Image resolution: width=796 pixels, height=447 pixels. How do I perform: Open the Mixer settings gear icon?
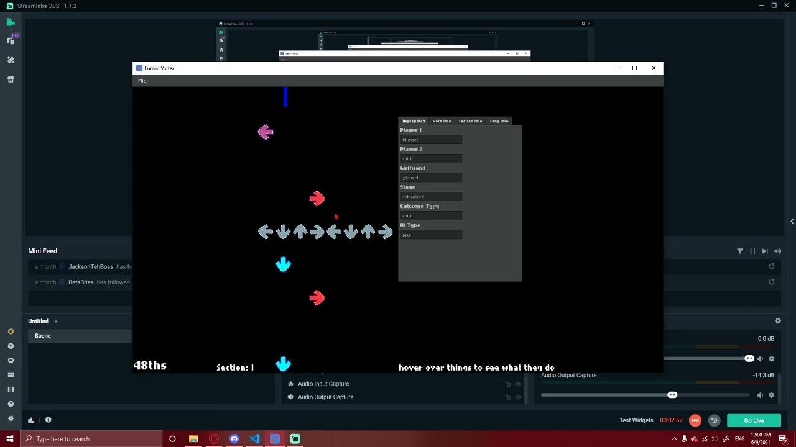tap(778, 321)
